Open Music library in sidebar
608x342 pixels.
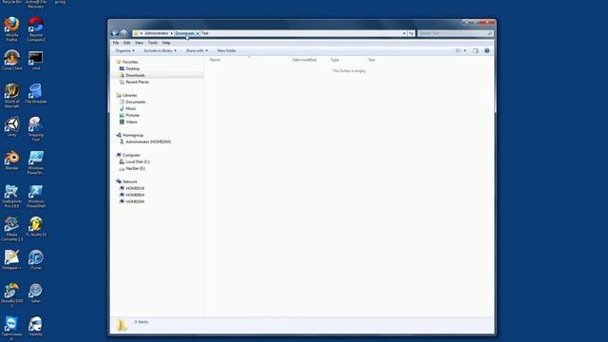click(x=131, y=108)
